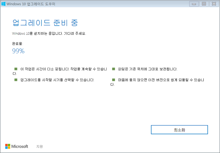Click bullet text starting '마음에 들지 않으면 이전 버전으로'

tap(157, 82)
